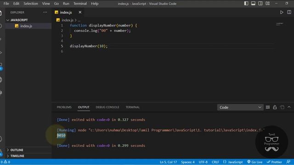Click exited with code=0 in 0.299 seconds

click(x=108, y=146)
